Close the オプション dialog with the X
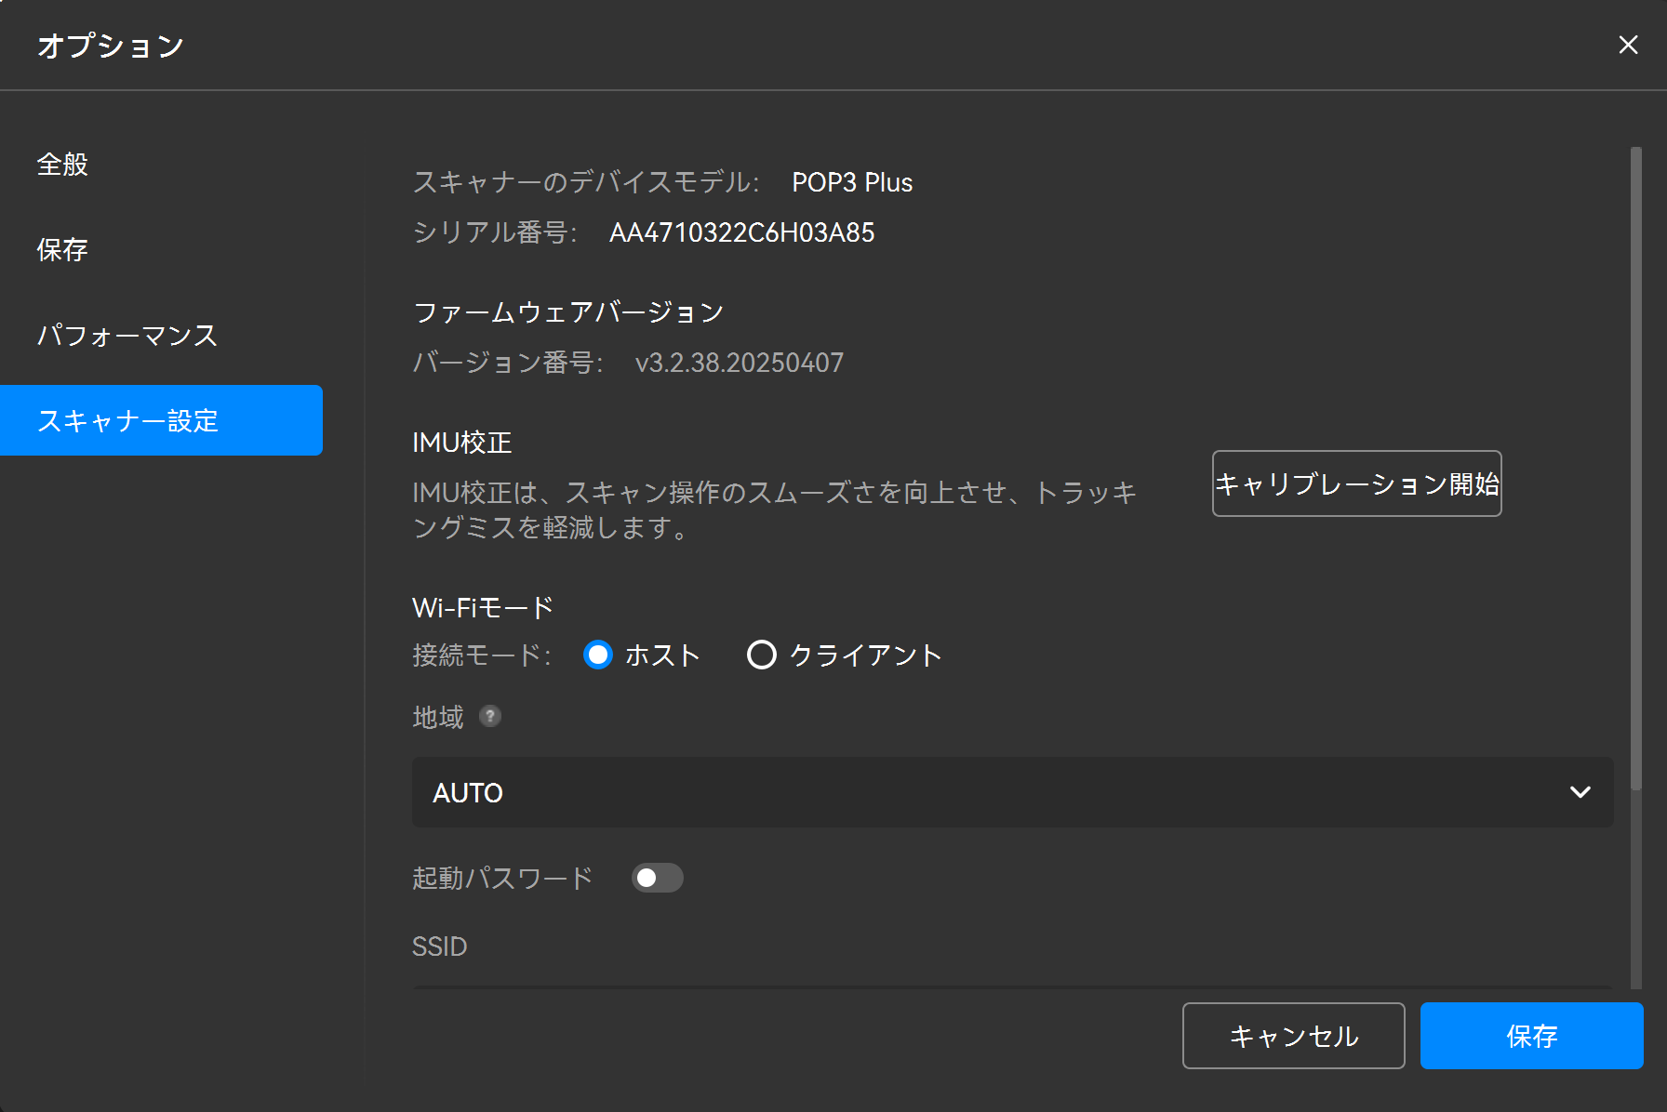Image resolution: width=1667 pixels, height=1112 pixels. click(x=1628, y=45)
